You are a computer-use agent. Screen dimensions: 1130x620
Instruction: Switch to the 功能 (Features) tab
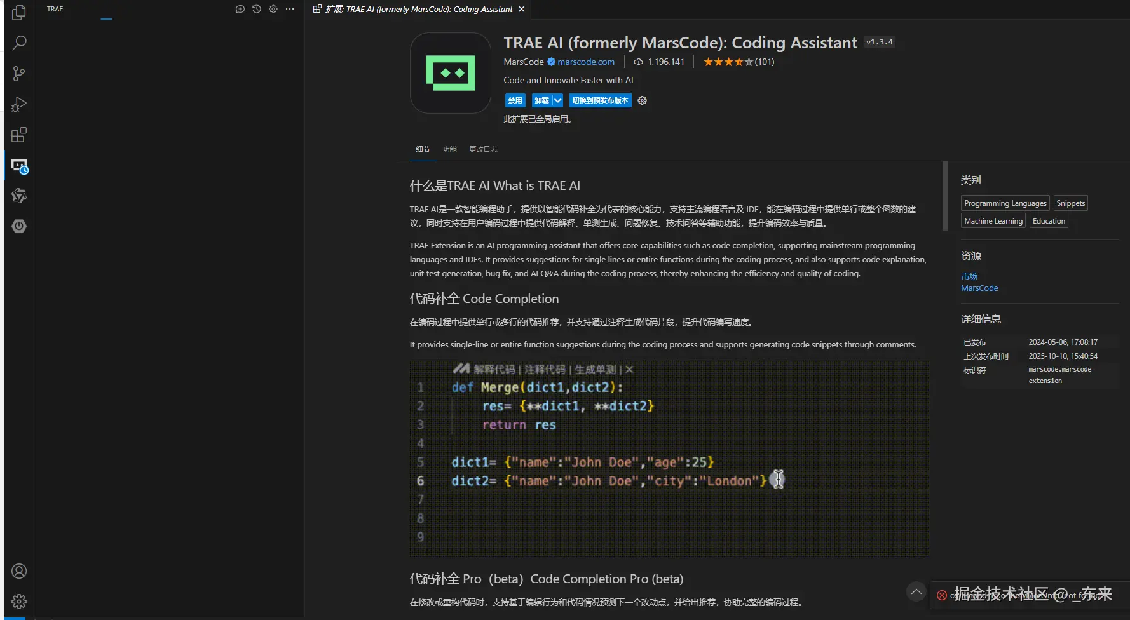coord(449,149)
